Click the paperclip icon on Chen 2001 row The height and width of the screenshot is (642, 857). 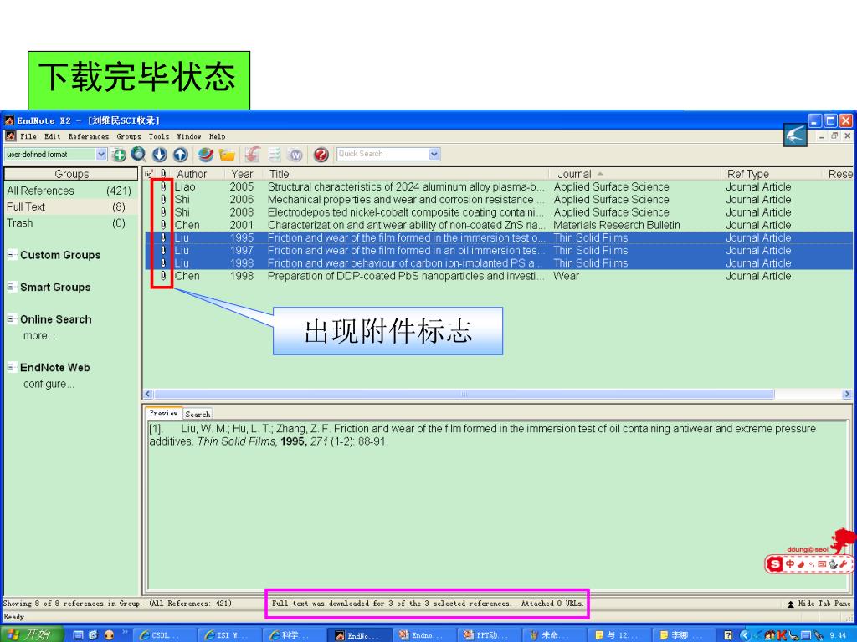coord(163,225)
